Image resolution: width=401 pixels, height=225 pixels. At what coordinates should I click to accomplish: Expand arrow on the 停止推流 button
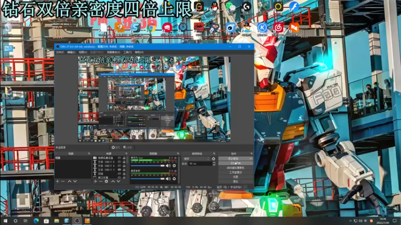[250, 158]
